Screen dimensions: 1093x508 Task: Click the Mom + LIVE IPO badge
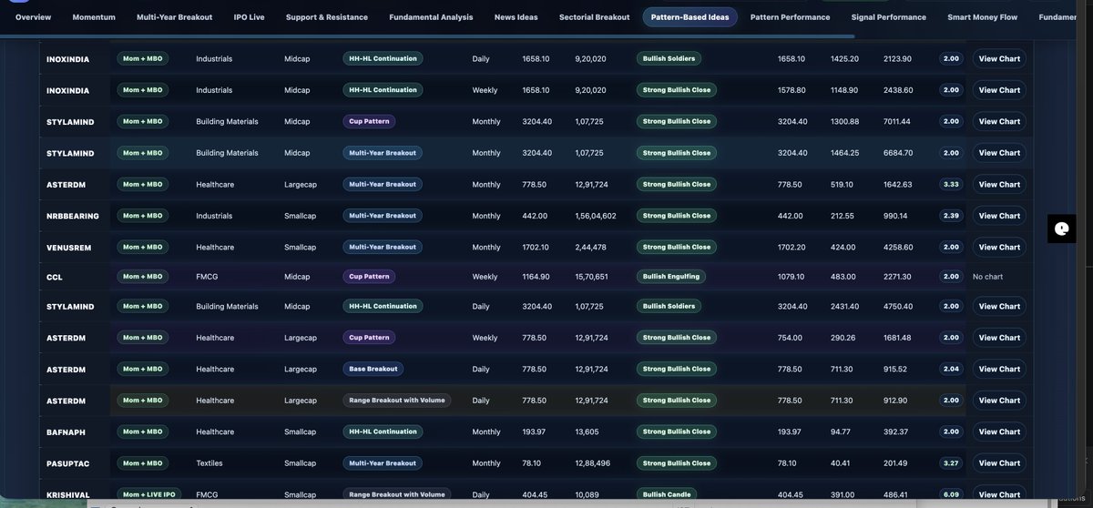pos(149,494)
